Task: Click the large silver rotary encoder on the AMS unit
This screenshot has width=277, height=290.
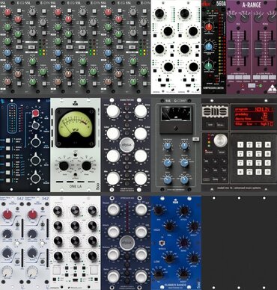Action: pos(221,141)
